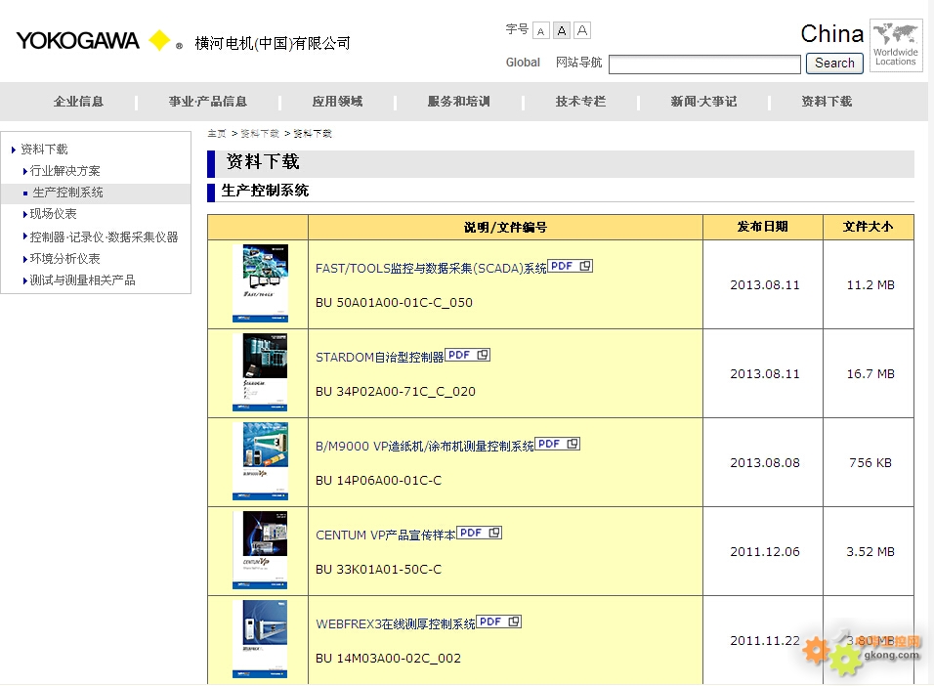Image resolution: width=934 pixels, height=686 pixels.
Task: Go to 主页 in the breadcrumb
Action: click(x=217, y=134)
